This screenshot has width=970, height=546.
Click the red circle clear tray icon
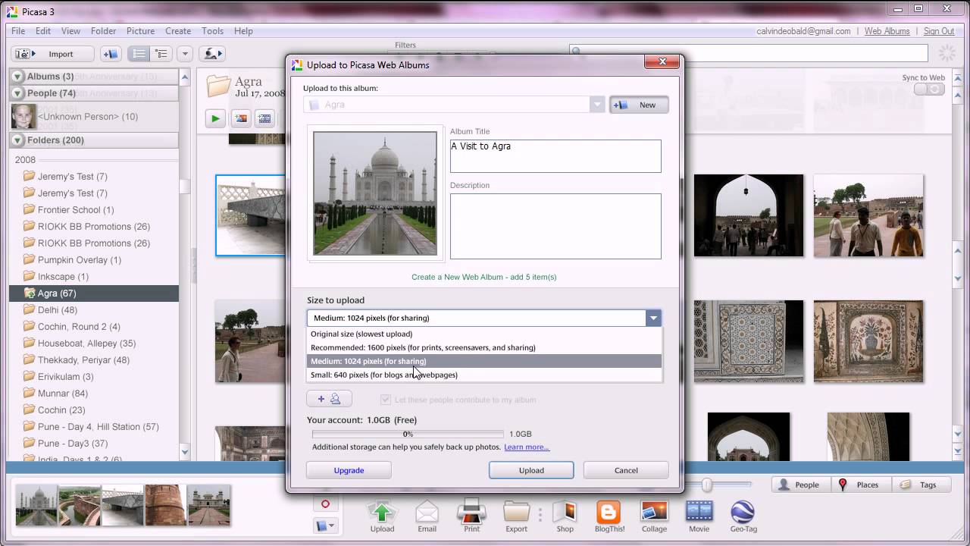325,504
